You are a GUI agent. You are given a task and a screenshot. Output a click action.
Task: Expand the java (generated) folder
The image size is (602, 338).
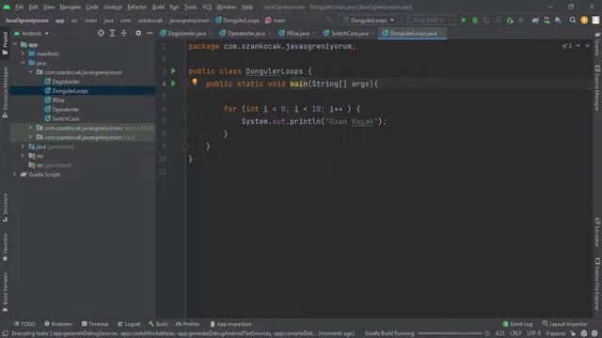23,146
